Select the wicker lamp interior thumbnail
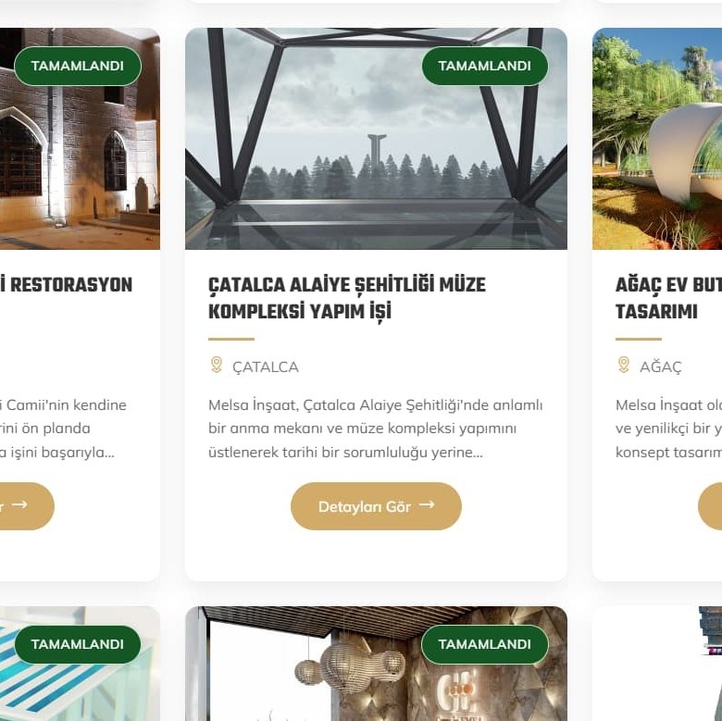The width and height of the screenshot is (722, 721). coord(376,664)
